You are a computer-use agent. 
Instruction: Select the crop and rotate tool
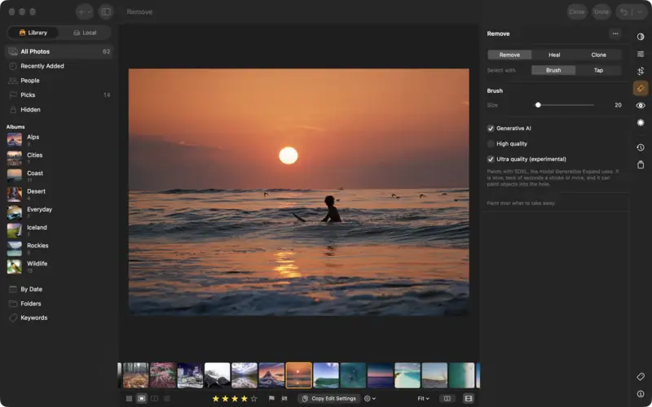(641, 71)
